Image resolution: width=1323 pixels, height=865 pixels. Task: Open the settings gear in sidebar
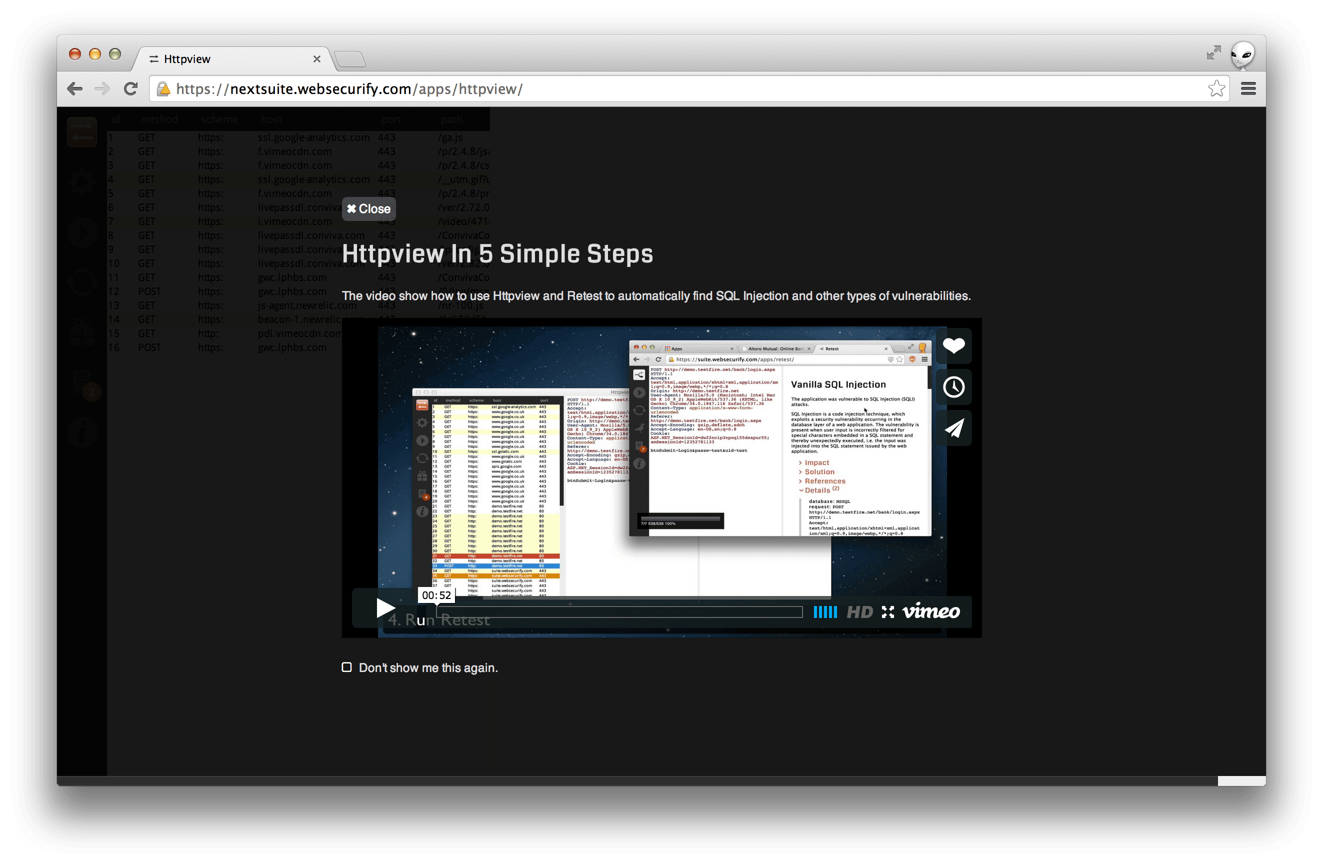pyautogui.click(x=82, y=181)
